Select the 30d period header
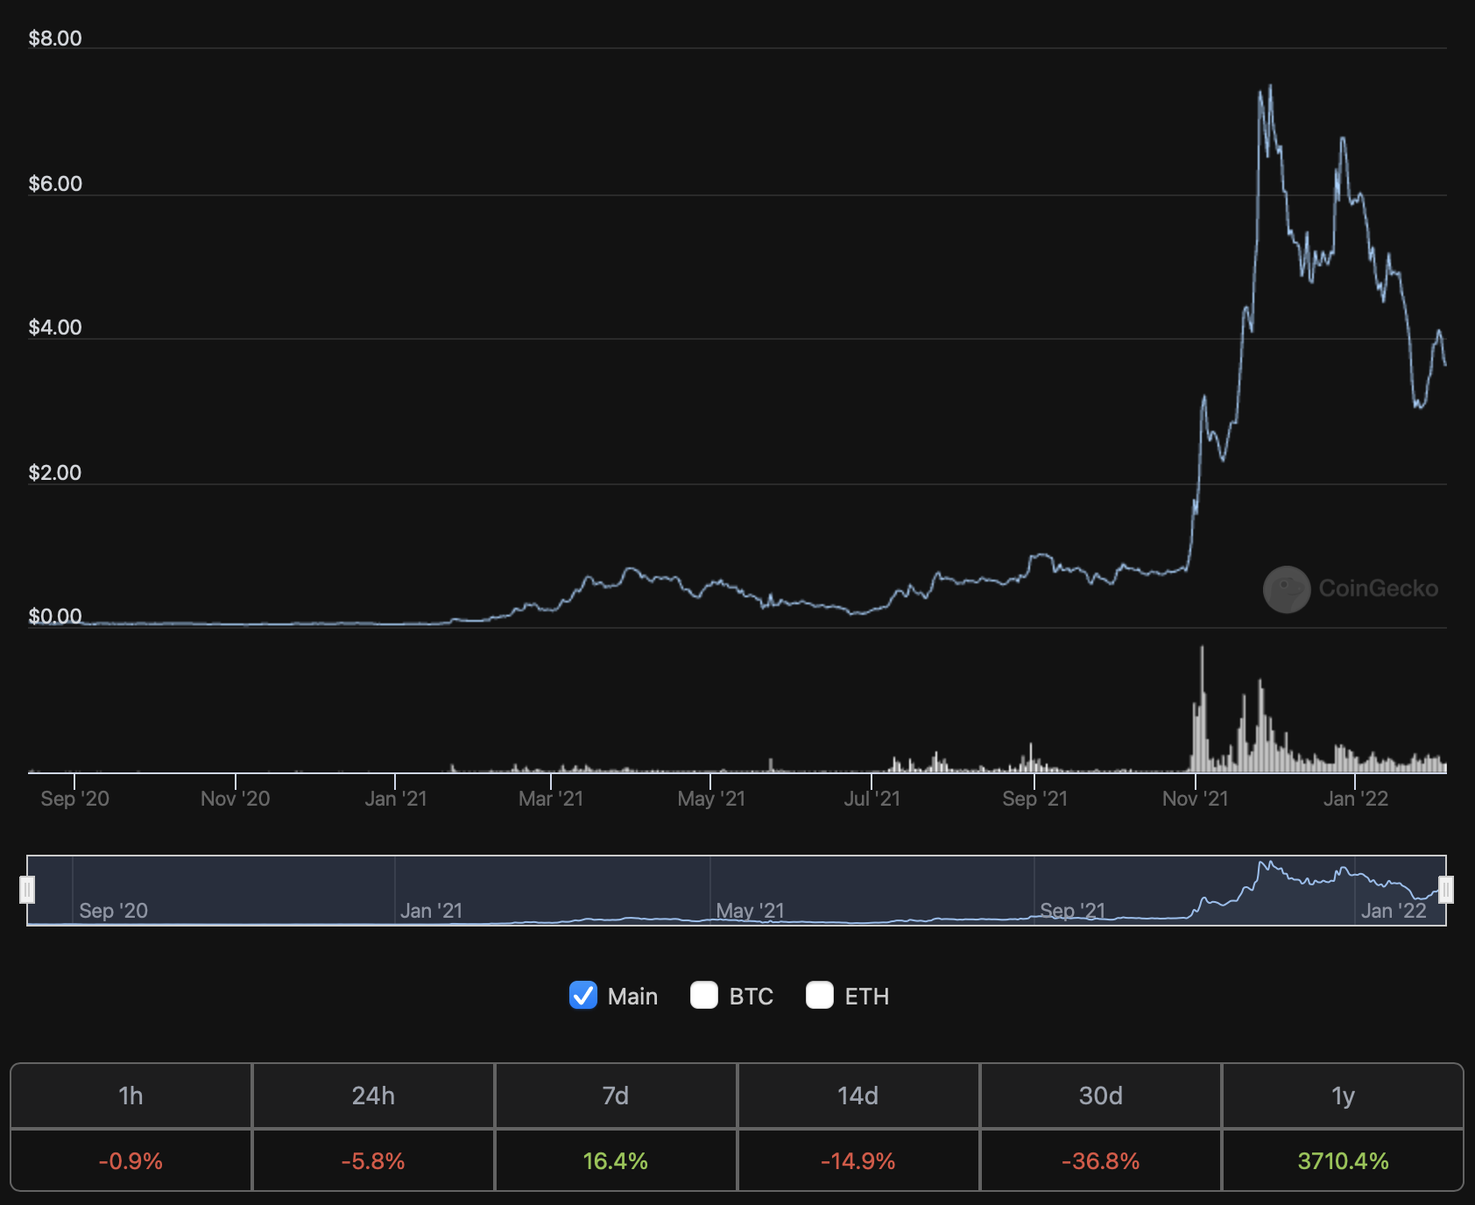 [x=1101, y=1096]
